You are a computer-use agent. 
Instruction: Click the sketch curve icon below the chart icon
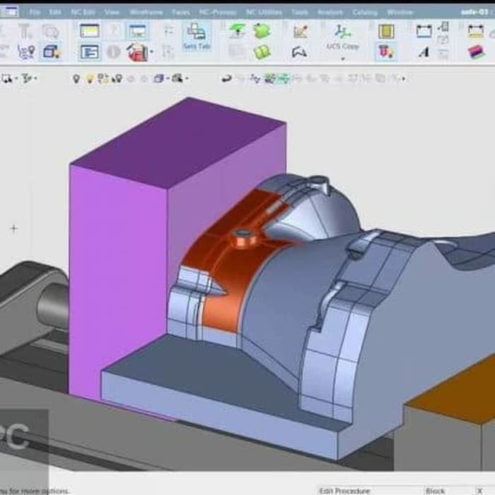point(300,52)
